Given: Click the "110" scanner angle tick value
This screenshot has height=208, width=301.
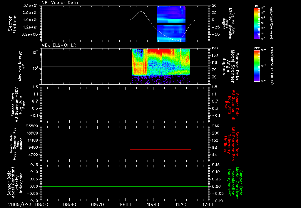Looking at the screenshot, I should [215, 63].
